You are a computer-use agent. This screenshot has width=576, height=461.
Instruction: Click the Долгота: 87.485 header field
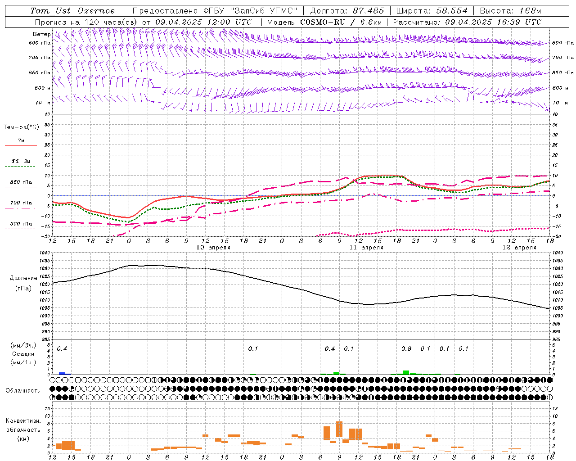(347, 11)
